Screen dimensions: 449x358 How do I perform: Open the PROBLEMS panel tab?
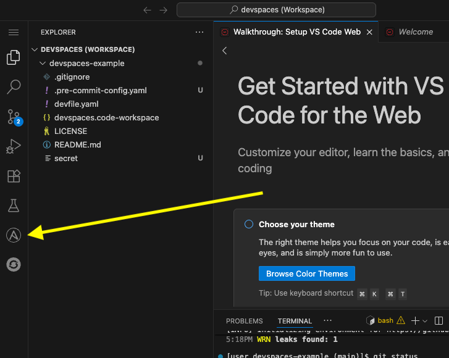pos(244,321)
